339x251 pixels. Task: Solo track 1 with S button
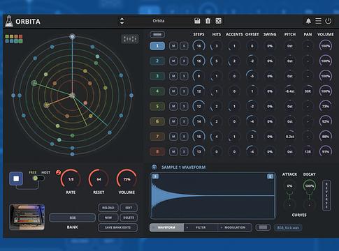pyautogui.click(x=184, y=46)
